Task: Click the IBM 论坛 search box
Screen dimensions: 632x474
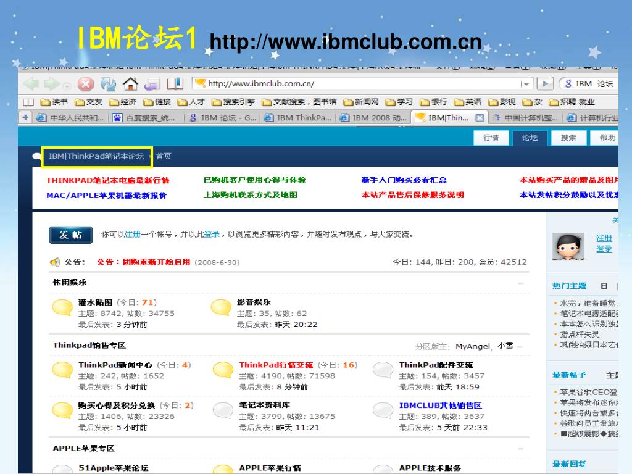Action: click(x=589, y=84)
